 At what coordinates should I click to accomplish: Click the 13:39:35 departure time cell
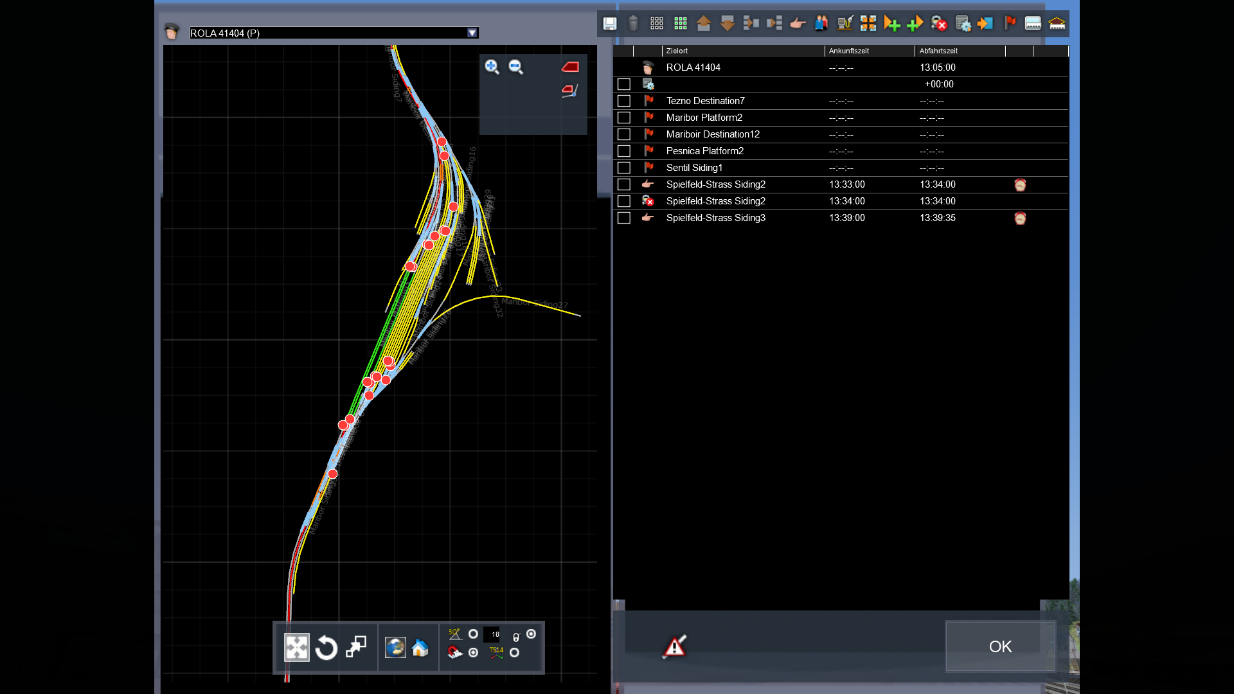pos(938,218)
